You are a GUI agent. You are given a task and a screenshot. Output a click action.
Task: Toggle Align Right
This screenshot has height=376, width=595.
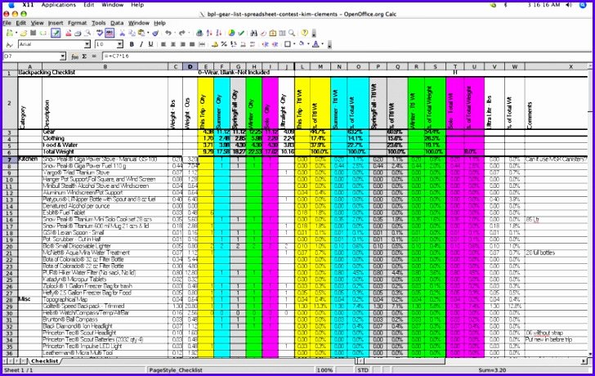[182, 44]
